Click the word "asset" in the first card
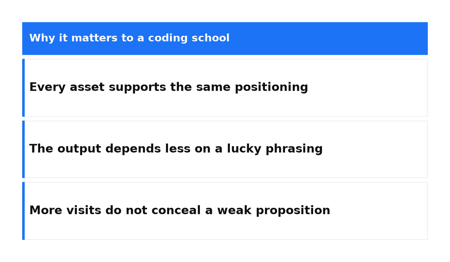This screenshot has width=450, height=262. (87, 88)
